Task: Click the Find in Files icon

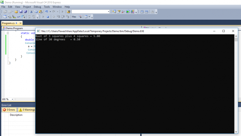Action: [x=68, y=12]
